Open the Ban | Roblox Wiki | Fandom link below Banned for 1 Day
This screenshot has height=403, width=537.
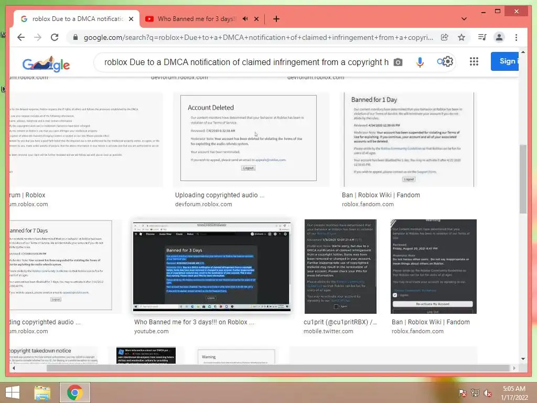381,195
